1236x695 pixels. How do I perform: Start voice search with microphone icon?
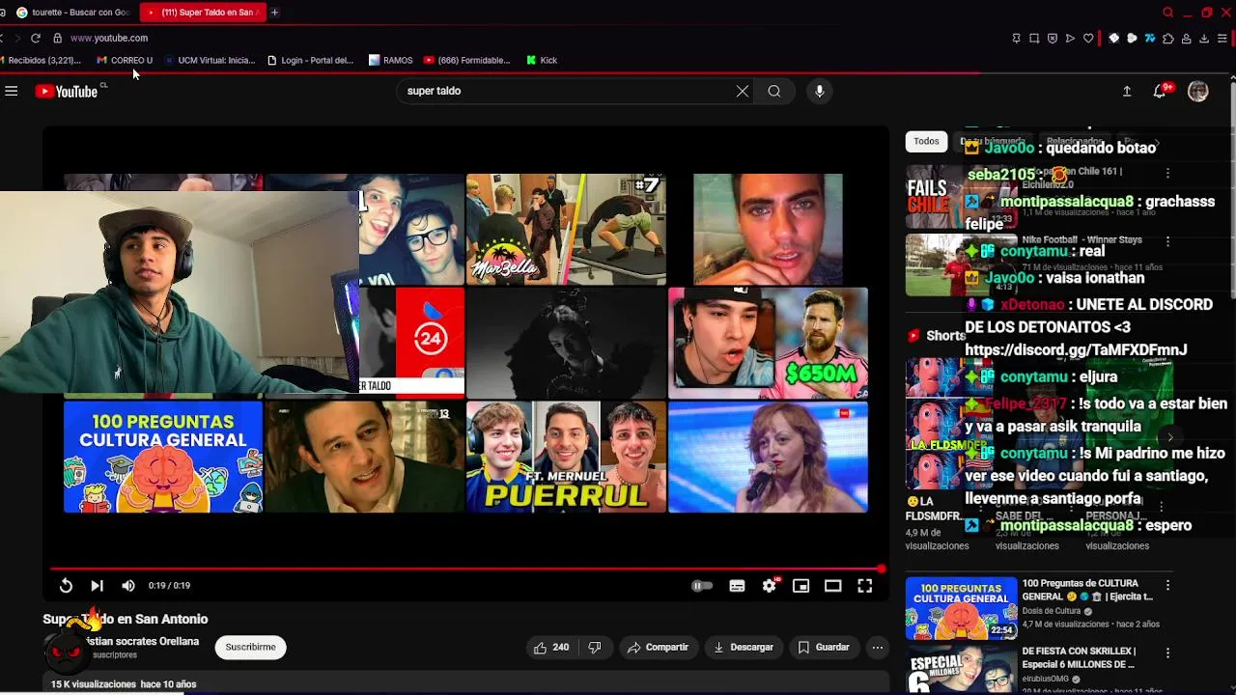[x=820, y=91]
